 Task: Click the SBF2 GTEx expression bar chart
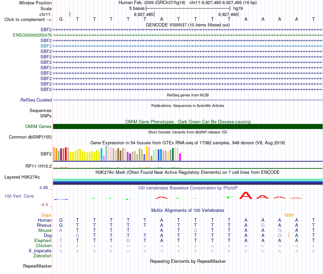tap(117, 153)
